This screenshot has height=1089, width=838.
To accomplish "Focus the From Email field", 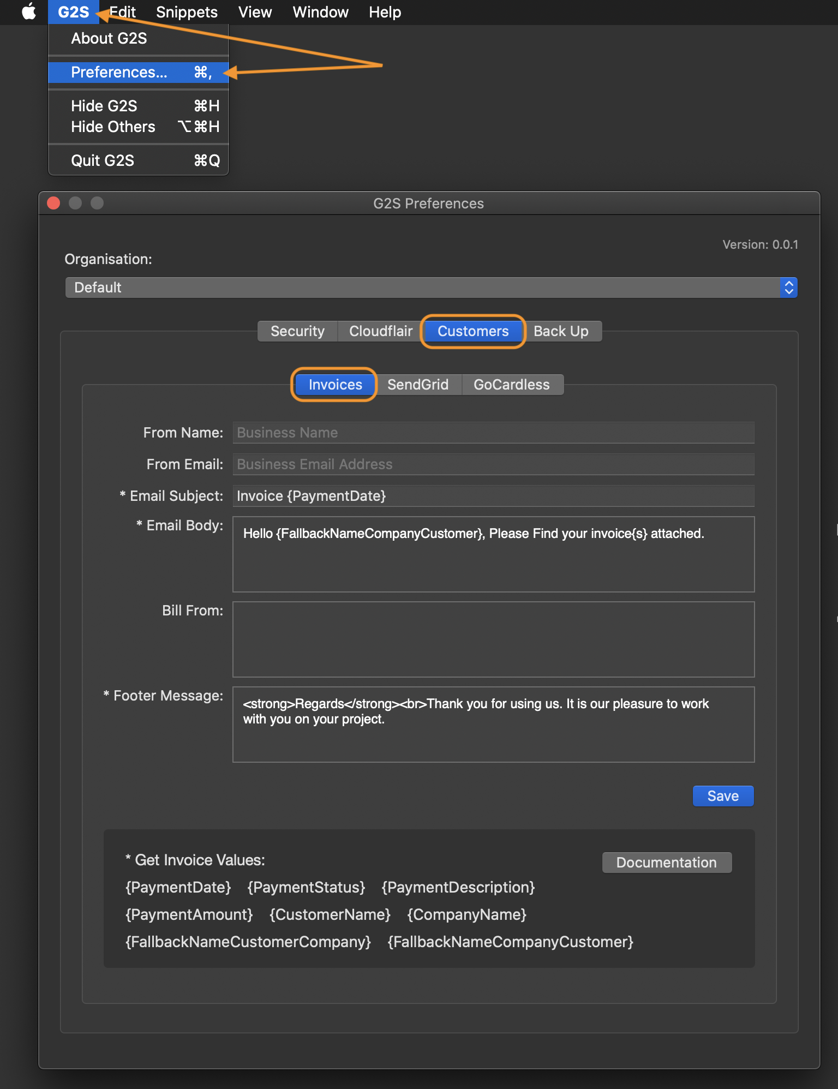I will (x=493, y=464).
